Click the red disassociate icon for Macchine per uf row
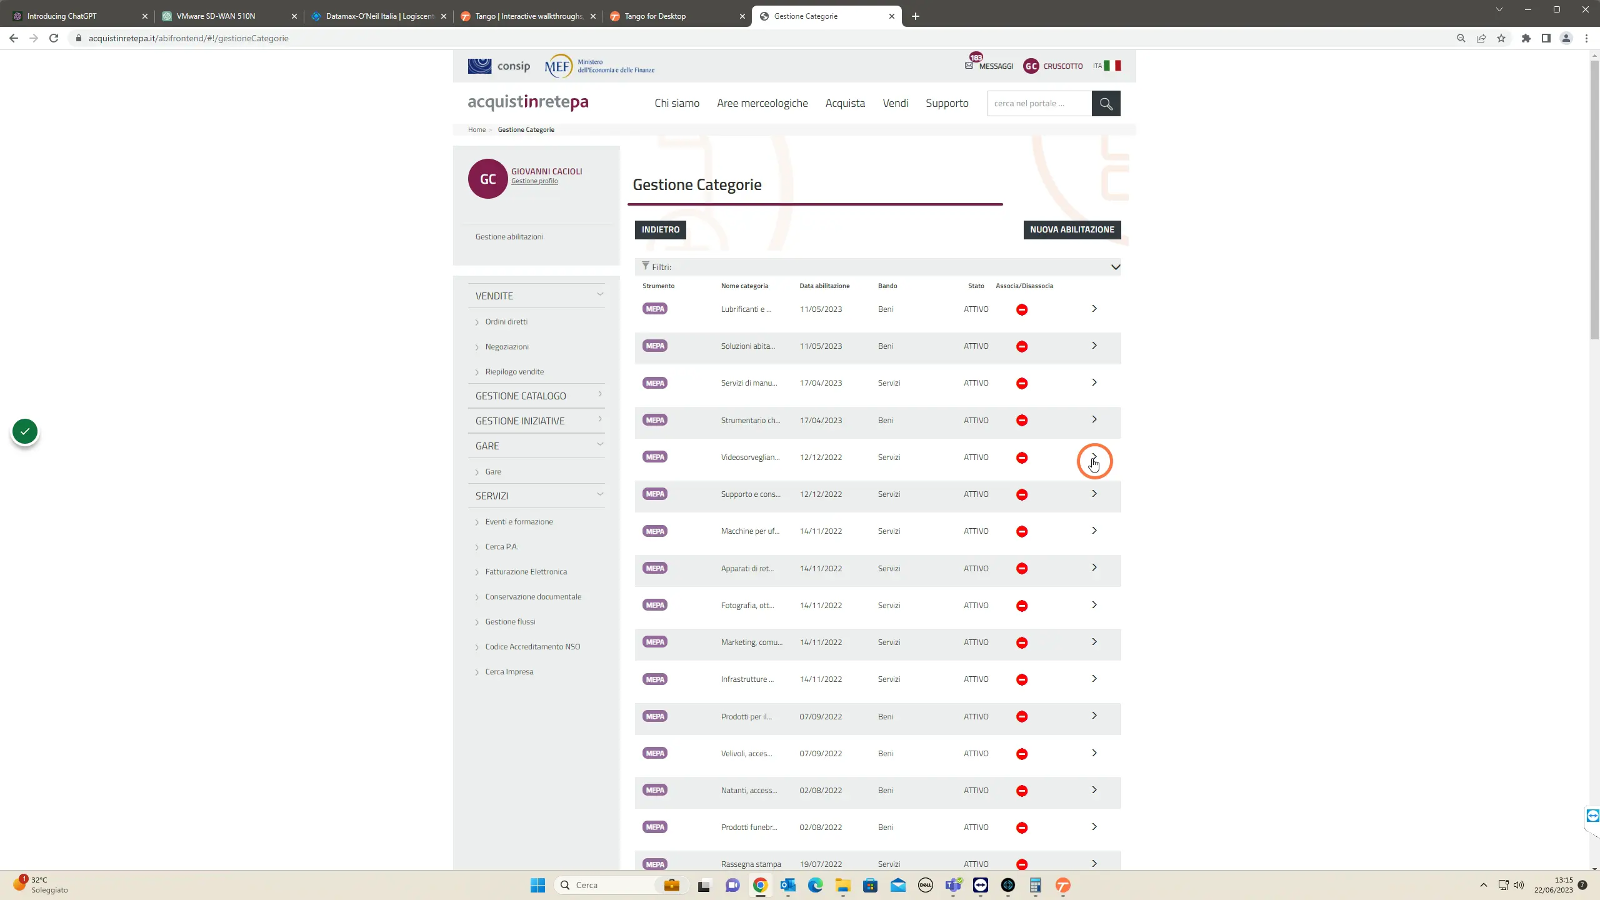Viewport: 1600px width, 900px height. [1022, 531]
